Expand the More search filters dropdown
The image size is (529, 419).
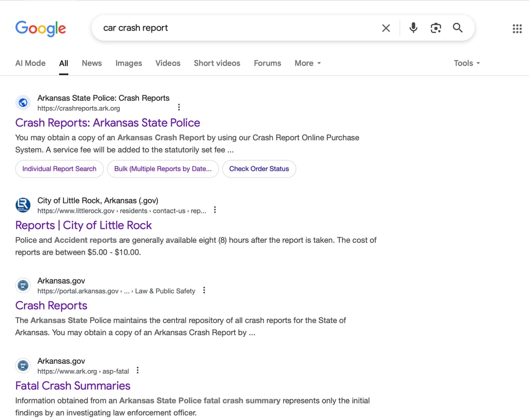pos(308,63)
